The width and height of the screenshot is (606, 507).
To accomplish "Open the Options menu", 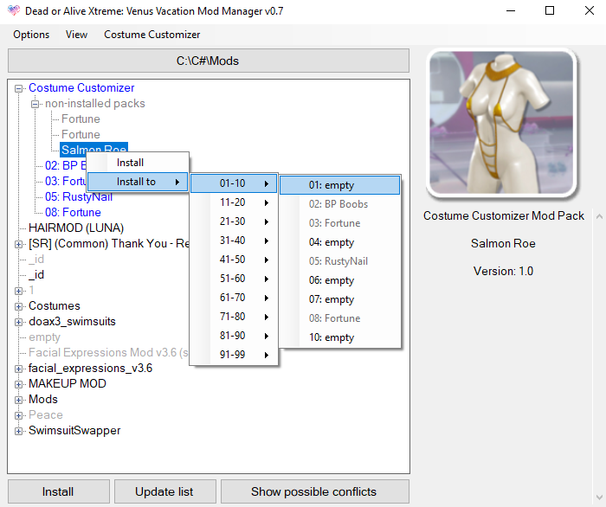I will click(31, 35).
